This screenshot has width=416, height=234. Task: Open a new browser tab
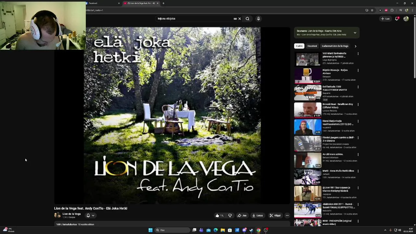163,3
